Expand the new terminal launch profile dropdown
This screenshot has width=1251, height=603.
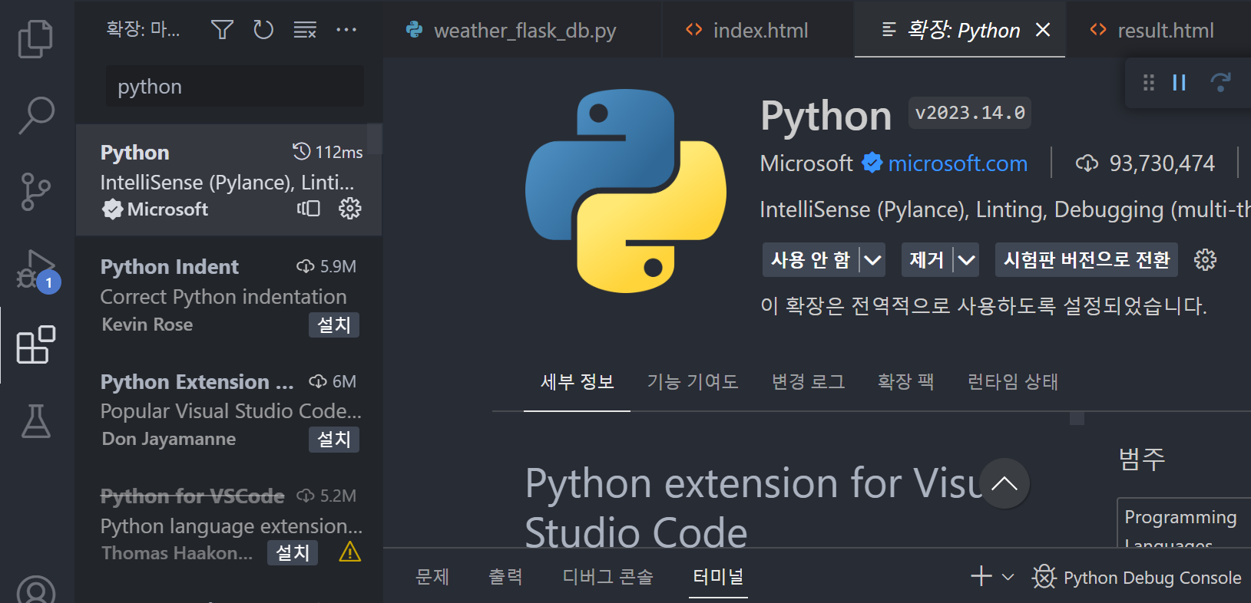pyautogui.click(x=1008, y=577)
